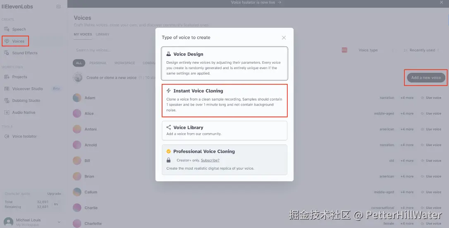
Task: Use voice for Bill
Action: point(431,161)
